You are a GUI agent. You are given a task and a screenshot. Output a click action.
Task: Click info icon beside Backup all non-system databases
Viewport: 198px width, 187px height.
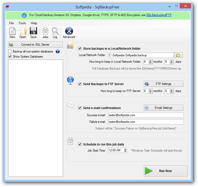[58, 51]
